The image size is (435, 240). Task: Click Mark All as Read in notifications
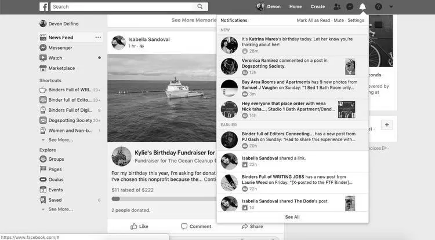tap(313, 20)
